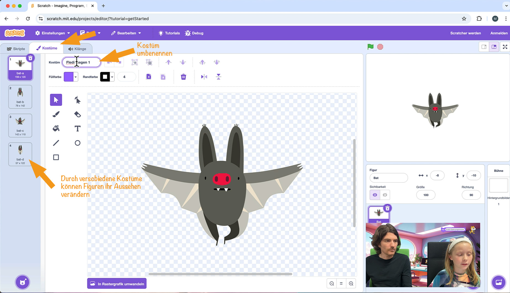Switch to small stage layout
The width and height of the screenshot is (510, 293).
(x=484, y=47)
